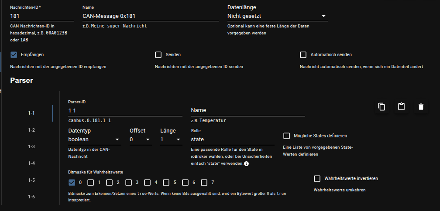The width and height of the screenshot is (440, 211).
Task: Uncheck the Empfangen checkbox
Action: pos(14,55)
